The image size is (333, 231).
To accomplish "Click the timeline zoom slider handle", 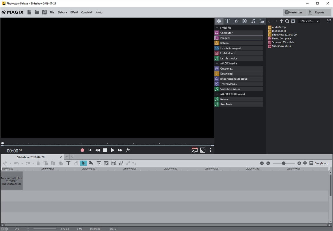I will tap(284, 163).
